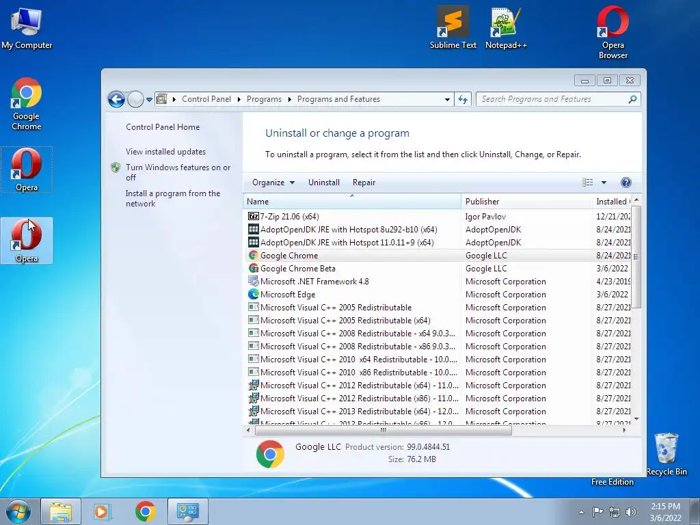Select 7-Zip 21.06 (x64) row
The width and height of the screenshot is (700, 525).
[x=437, y=217]
